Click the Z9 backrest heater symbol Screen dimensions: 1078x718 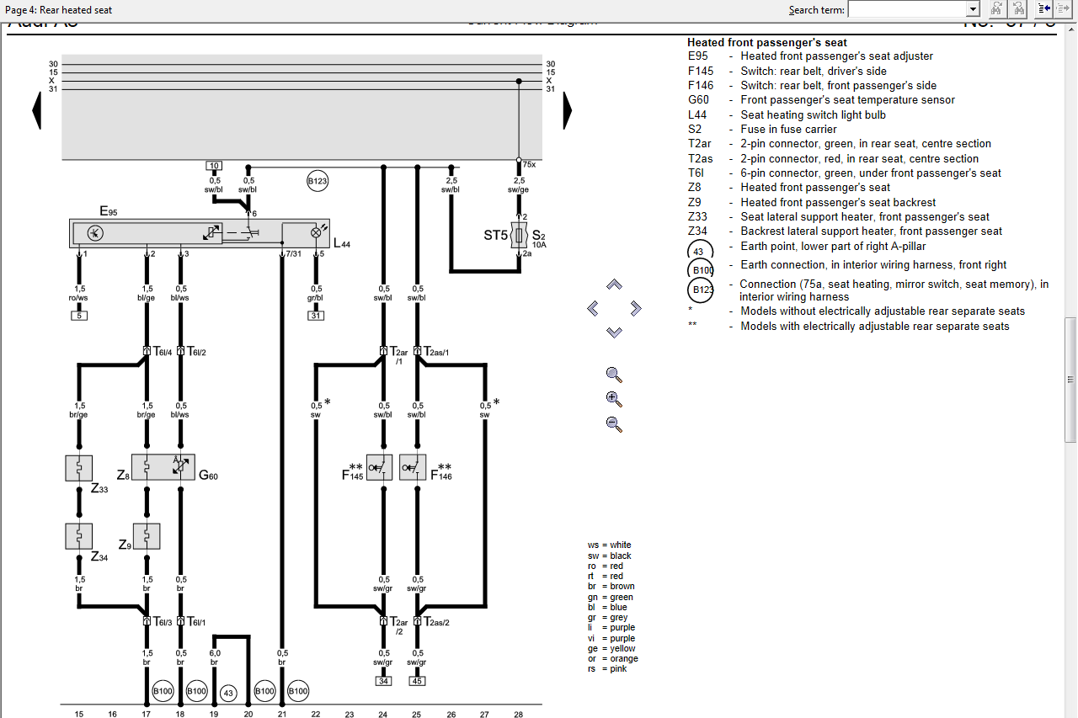(147, 536)
